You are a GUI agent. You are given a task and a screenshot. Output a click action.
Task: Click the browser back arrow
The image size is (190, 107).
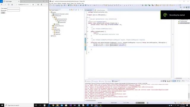pos(1,5)
